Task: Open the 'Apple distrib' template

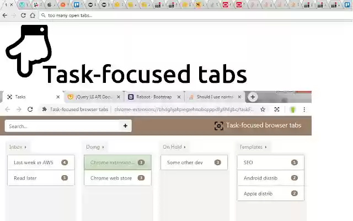Action: tap(271, 193)
